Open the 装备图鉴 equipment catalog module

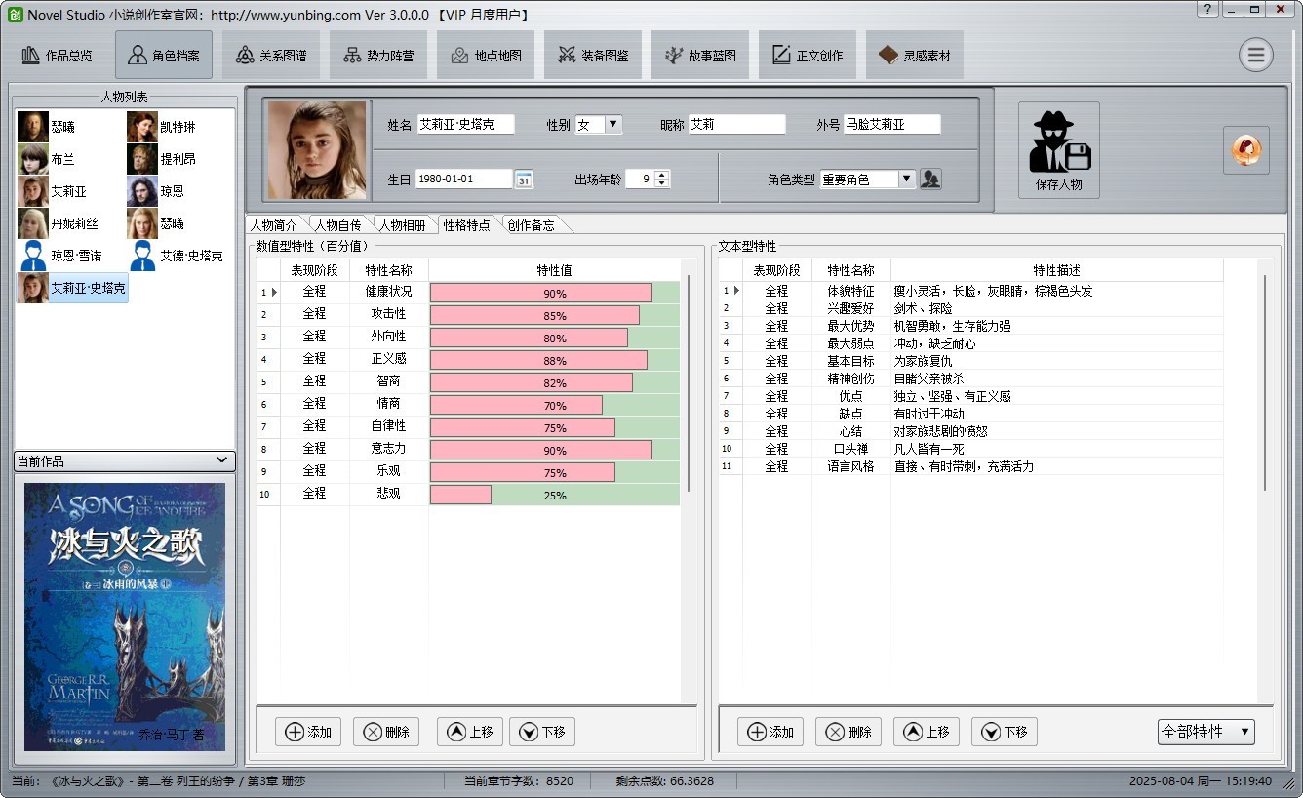click(x=593, y=56)
